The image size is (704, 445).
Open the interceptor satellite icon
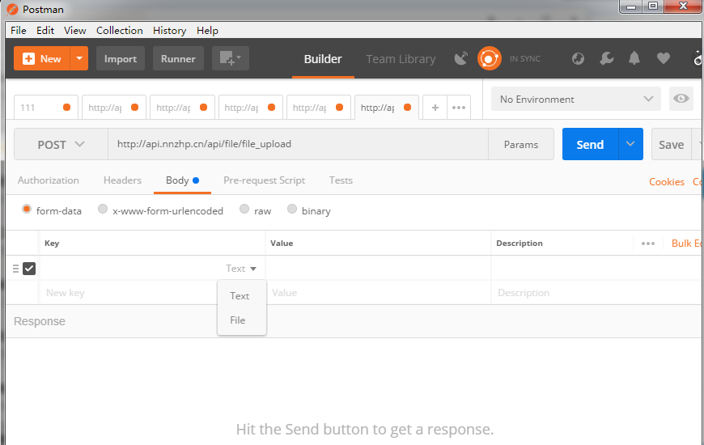(x=460, y=58)
